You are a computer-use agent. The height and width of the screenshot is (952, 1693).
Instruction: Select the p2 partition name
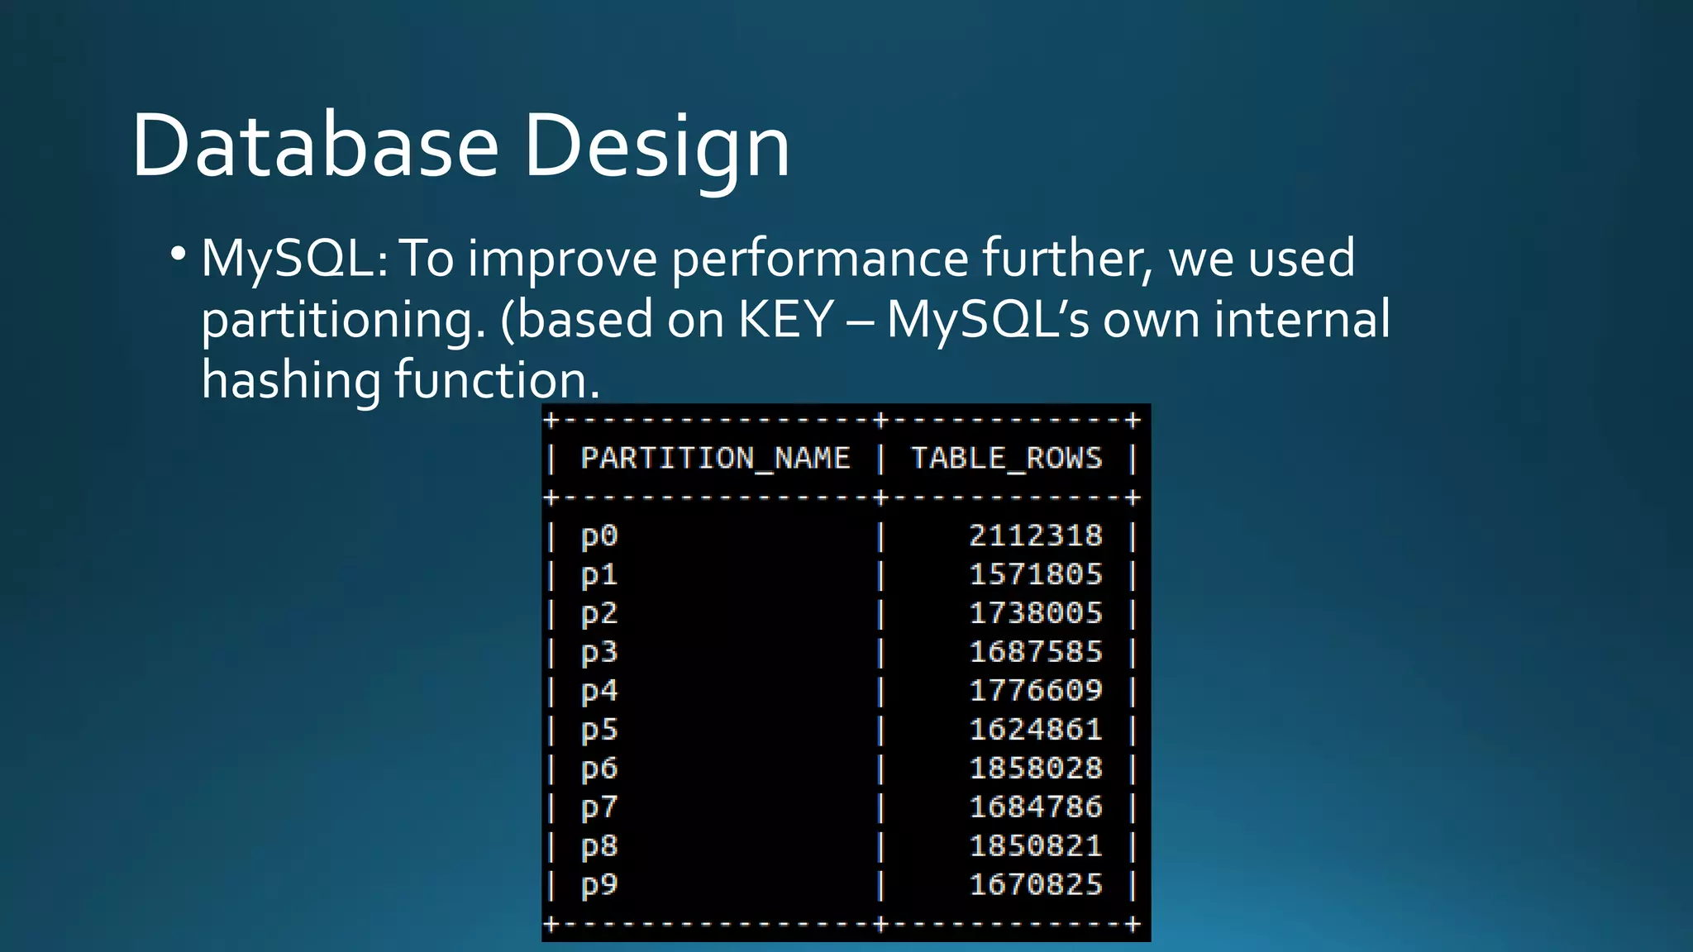(x=599, y=614)
